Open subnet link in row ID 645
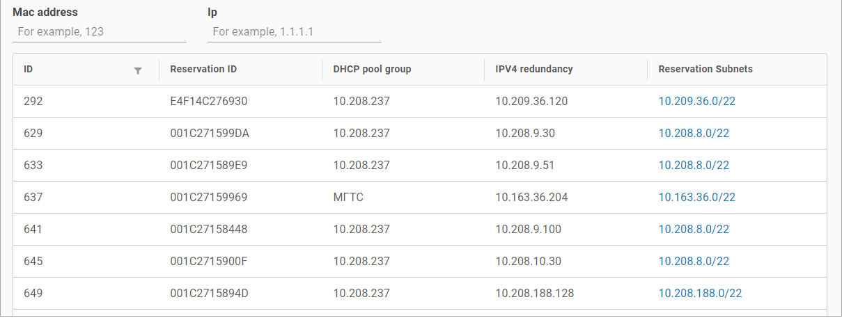The height and width of the screenshot is (318, 842). pos(694,261)
